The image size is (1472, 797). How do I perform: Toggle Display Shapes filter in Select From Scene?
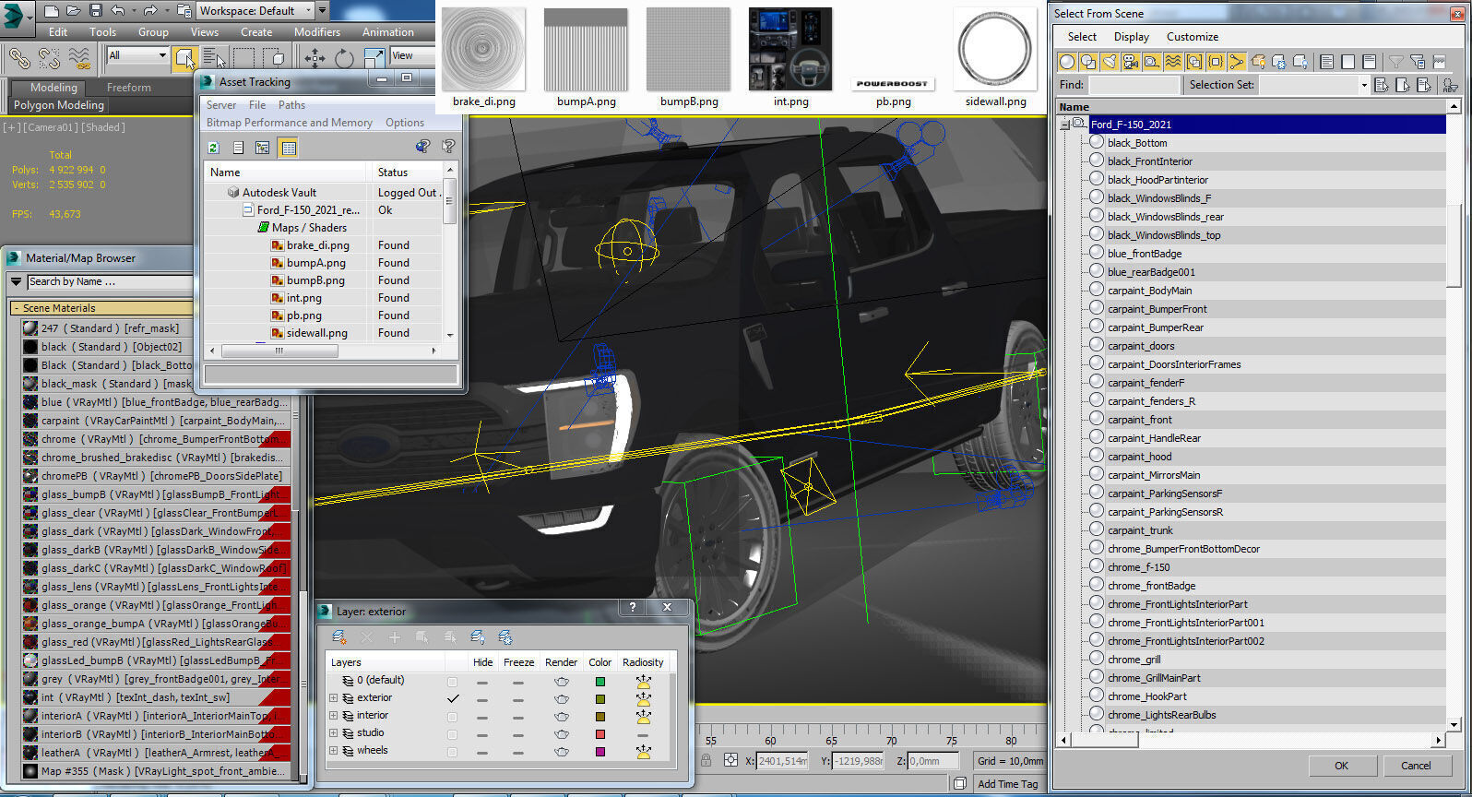1088,62
